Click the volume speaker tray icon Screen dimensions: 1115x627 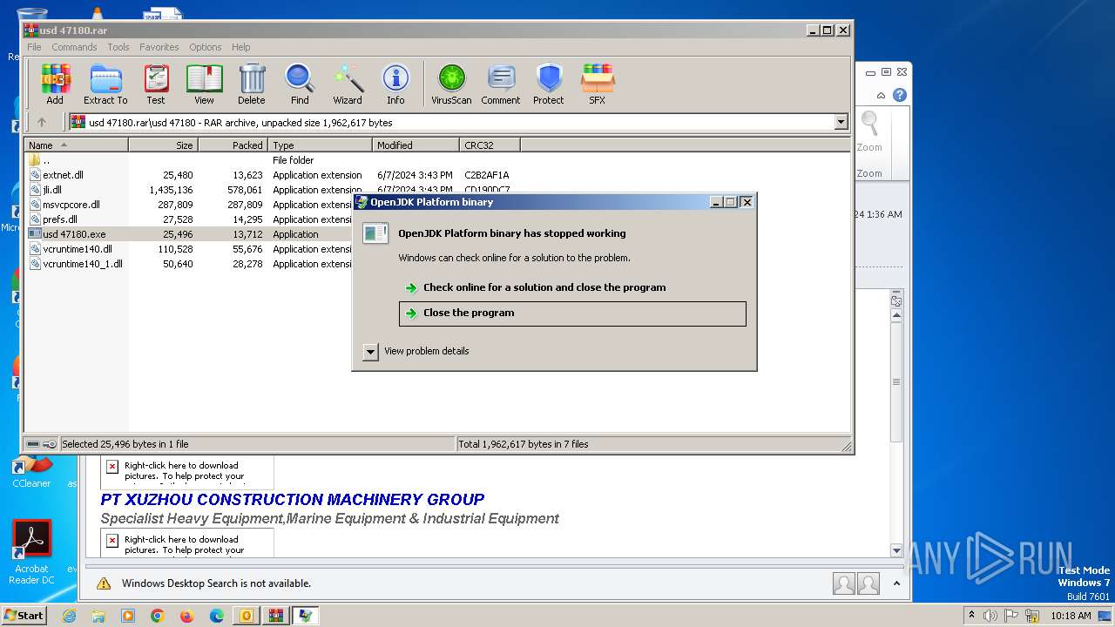point(990,616)
